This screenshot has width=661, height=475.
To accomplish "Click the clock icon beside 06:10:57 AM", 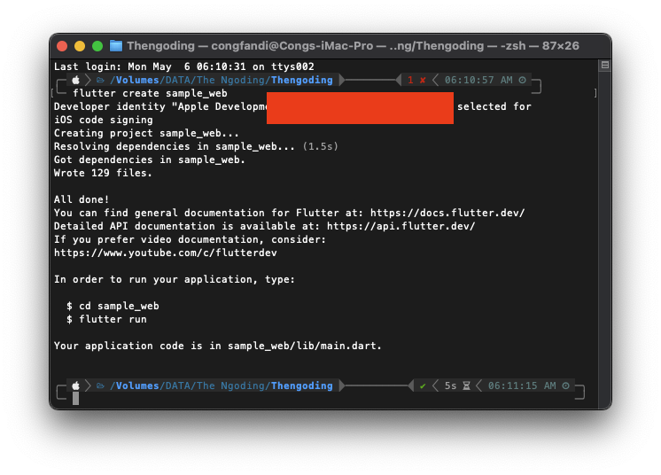I will (523, 80).
